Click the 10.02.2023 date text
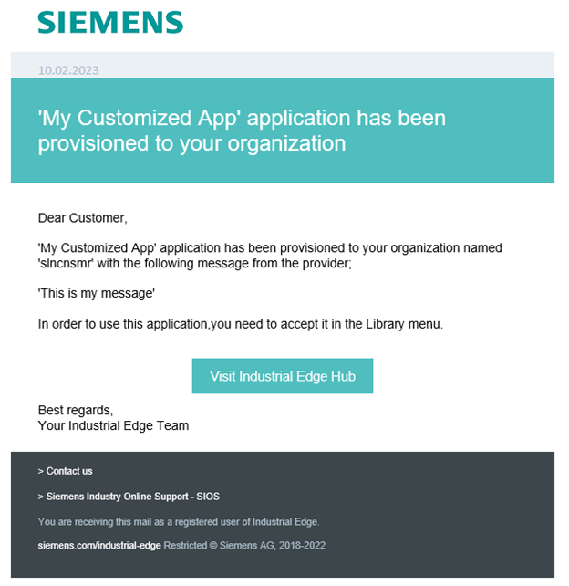 tap(68, 70)
